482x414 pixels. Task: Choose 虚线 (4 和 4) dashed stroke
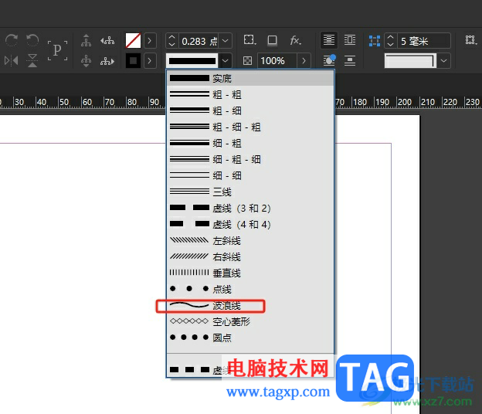coord(250,224)
